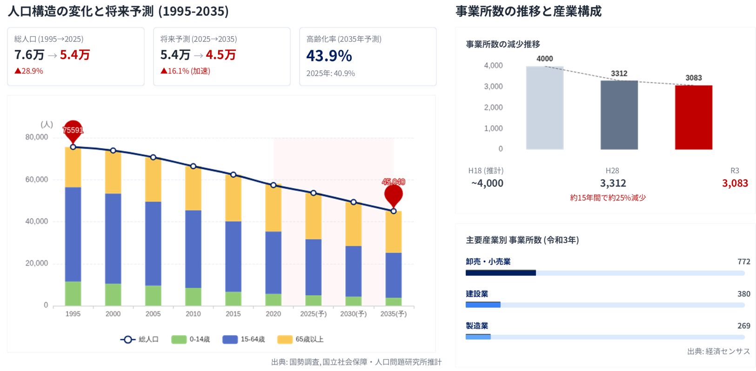Select the 製造業 industry label
756x371 pixels.
point(477,326)
